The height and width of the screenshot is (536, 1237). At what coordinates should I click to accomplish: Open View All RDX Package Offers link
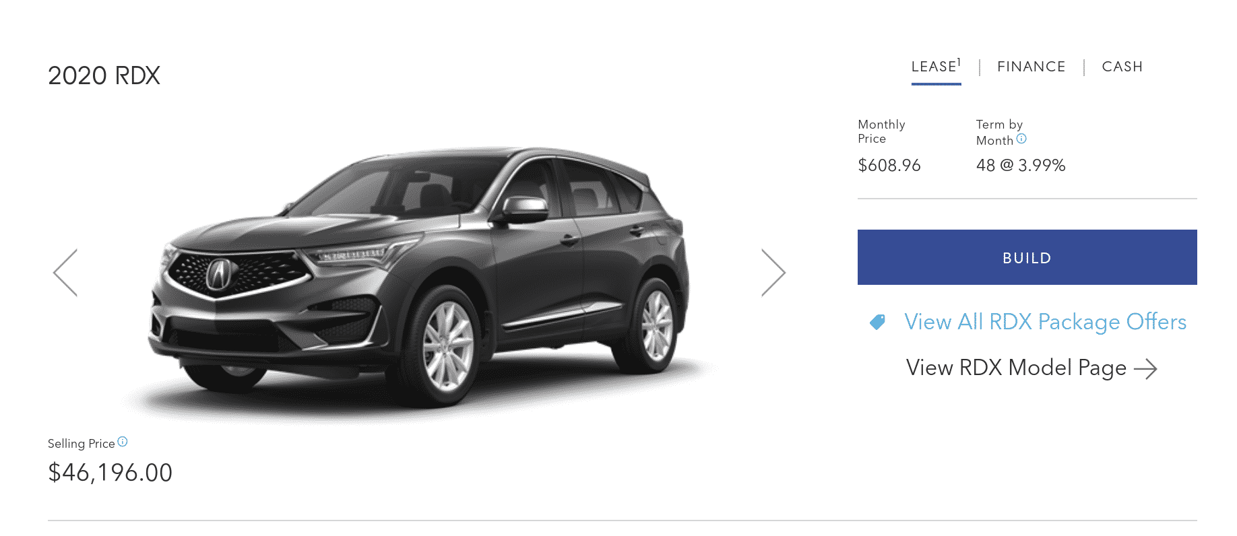[x=1045, y=322]
